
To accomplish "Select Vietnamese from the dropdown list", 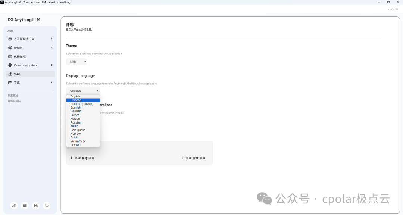I will (x=83, y=141).
